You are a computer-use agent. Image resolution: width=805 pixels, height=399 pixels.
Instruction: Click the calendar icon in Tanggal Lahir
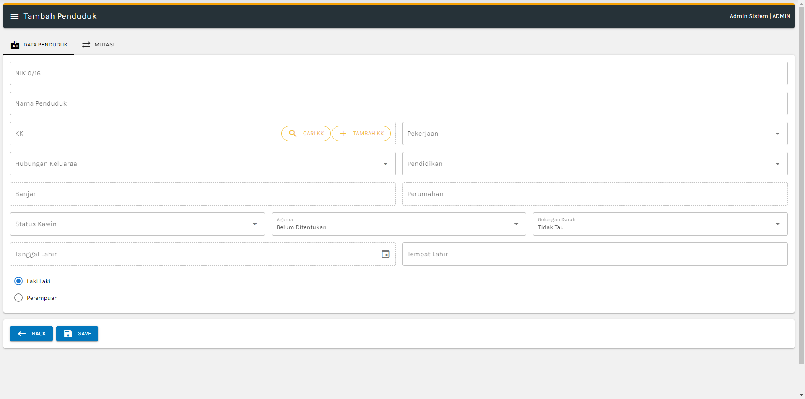click(385, 254)
